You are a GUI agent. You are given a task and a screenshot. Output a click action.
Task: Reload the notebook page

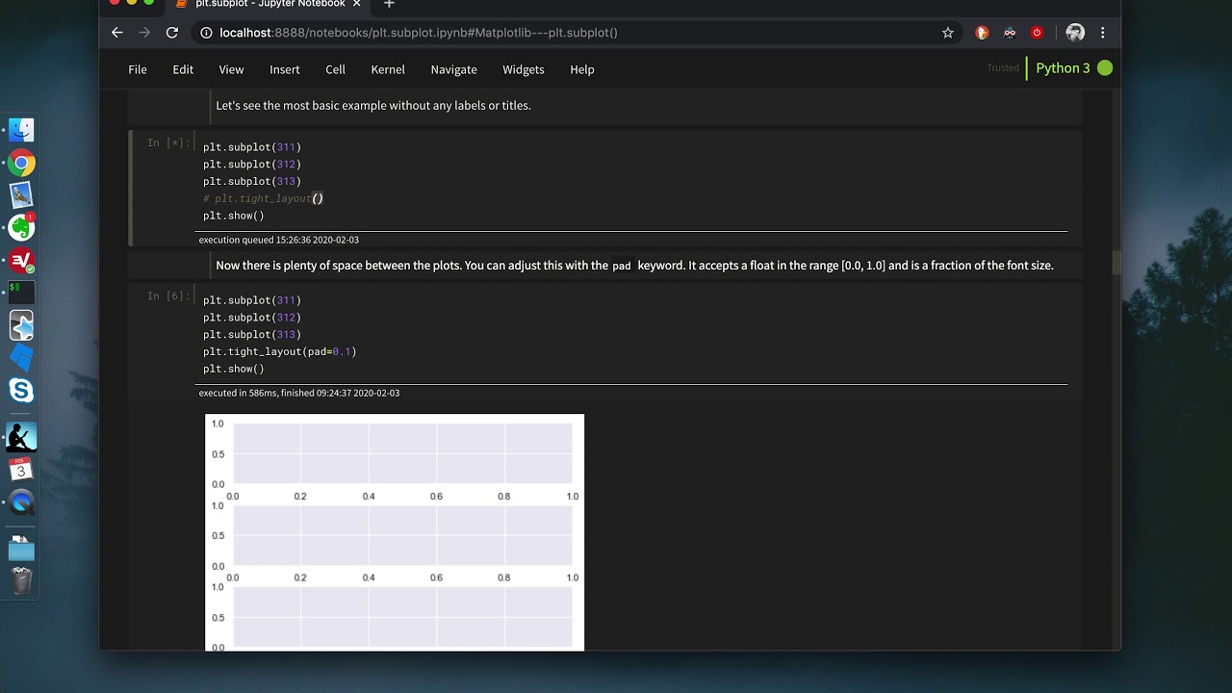(172, 33)
